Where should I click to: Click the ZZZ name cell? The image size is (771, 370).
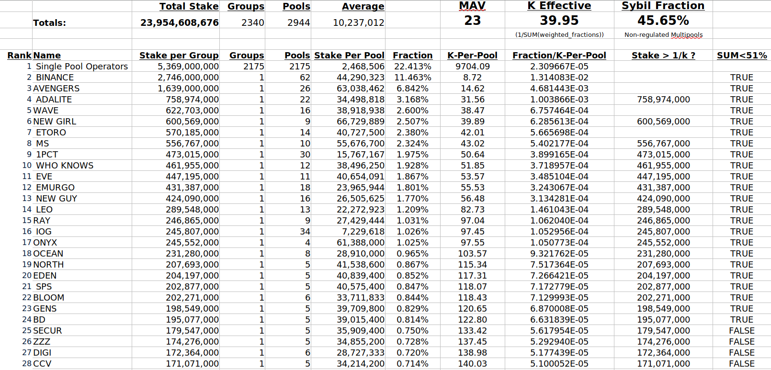42,342
